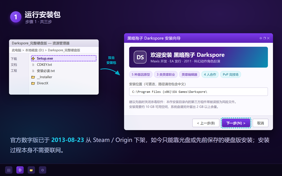Image resolution: width=282 pixels, height=176 pixels.
Task: Focus the install location path field
Action: click(x=198, y=92)
